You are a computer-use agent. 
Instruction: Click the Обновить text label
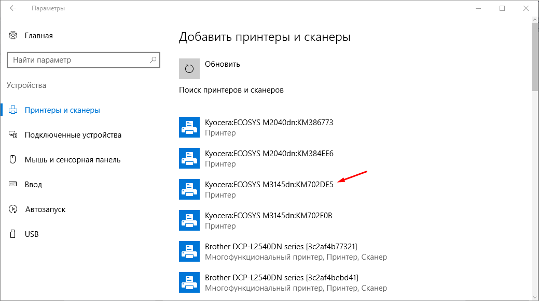point(223,64)
